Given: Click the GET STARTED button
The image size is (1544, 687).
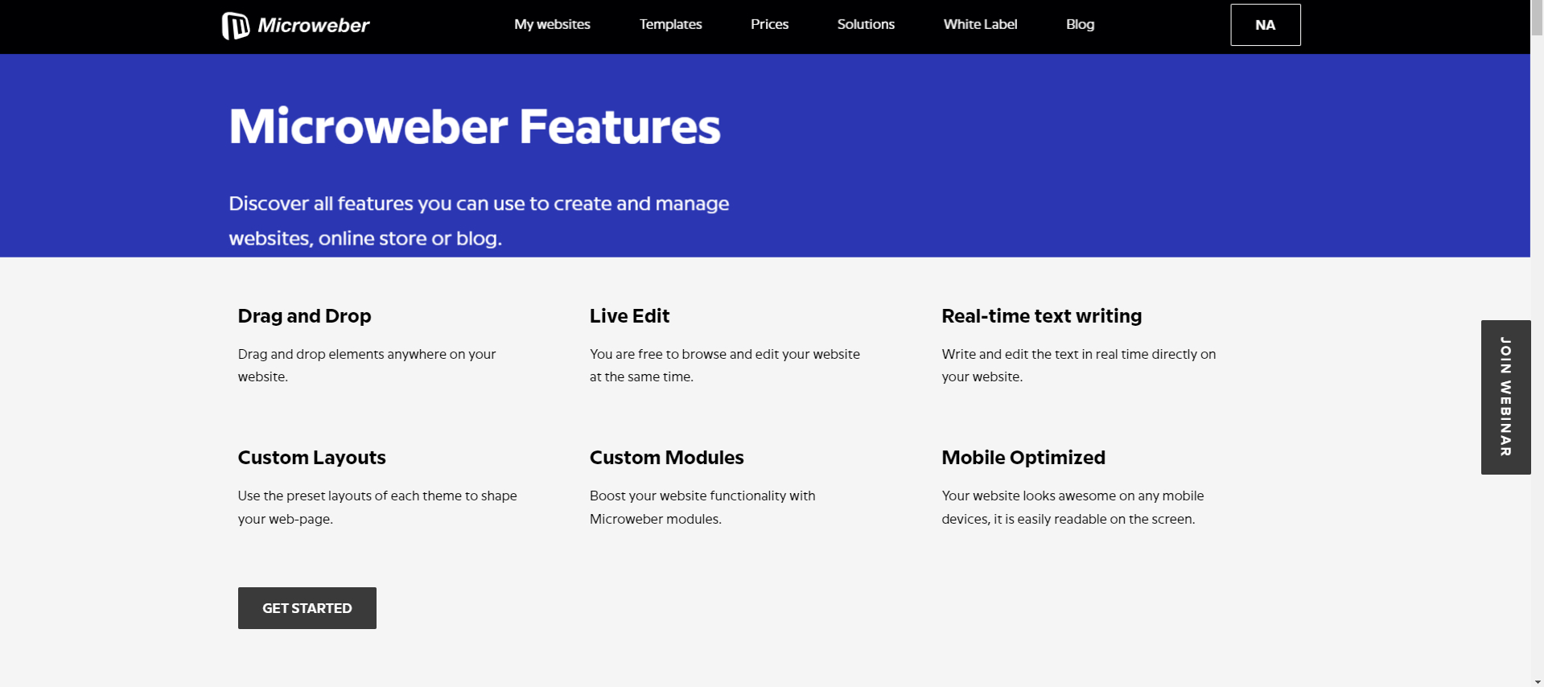Looking at the screenshot, I should (x=307, y=608).
